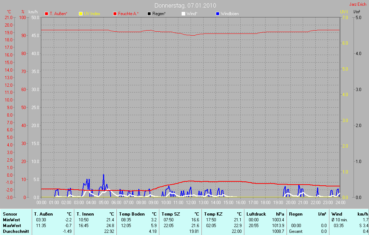Click the 05:00 time axis marker
369x235 pixels.
point(103,202)
